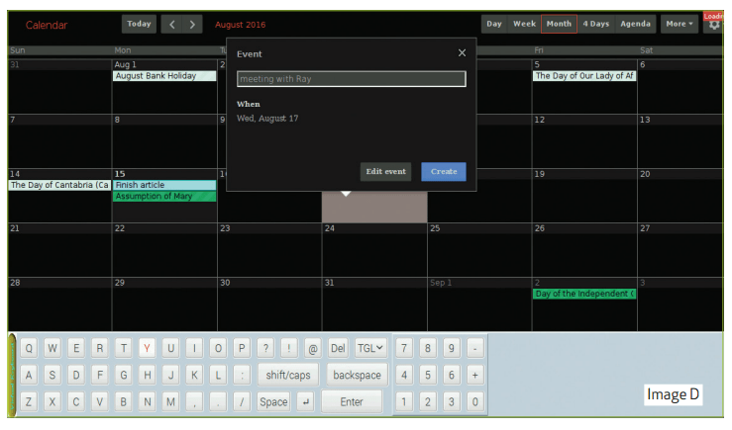The height and width of the screenshot is (430, 732).
Task: Tap the Space key
Action: (x=273, y=401)
